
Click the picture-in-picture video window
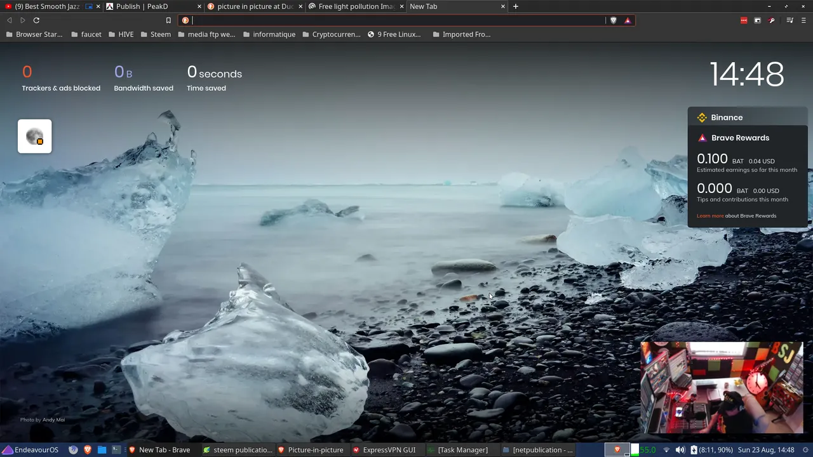pyautogui.click(x=722, y=388)
